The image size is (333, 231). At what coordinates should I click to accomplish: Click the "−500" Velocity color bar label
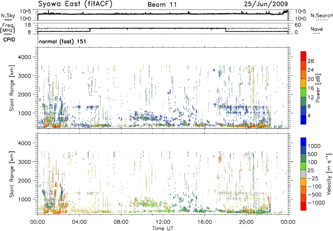[x=315, y=194]
